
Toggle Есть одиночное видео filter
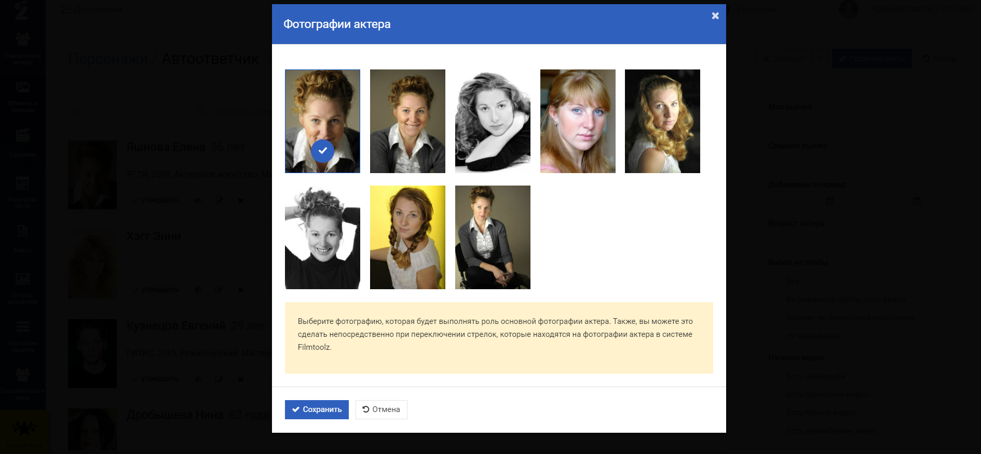827,394
